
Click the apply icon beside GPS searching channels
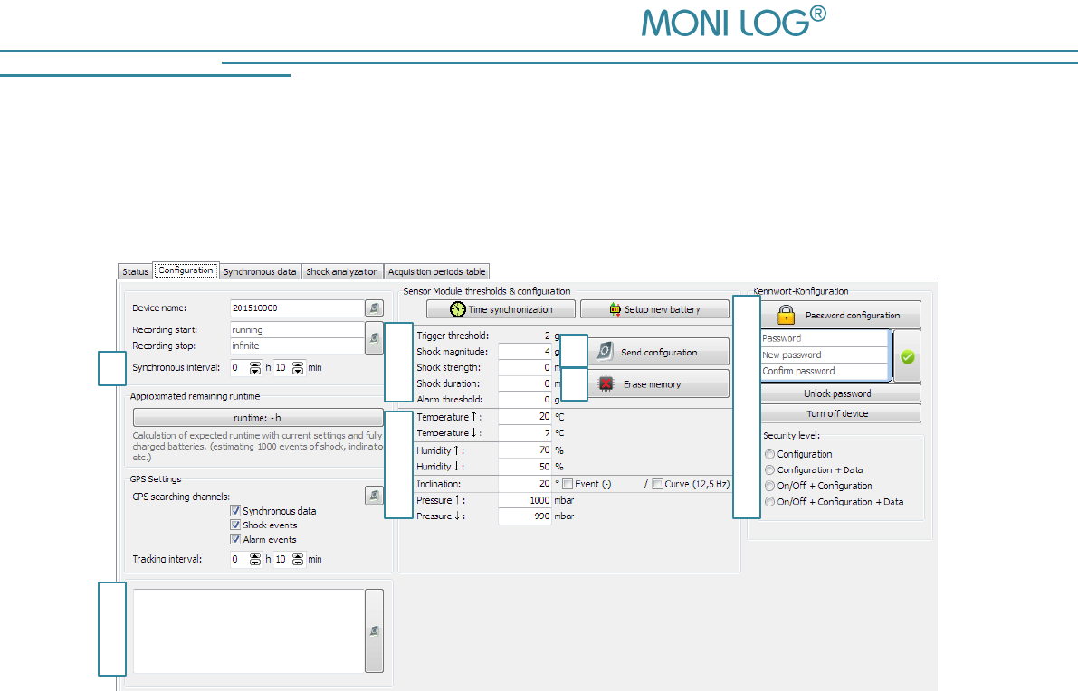click(374, 495)
